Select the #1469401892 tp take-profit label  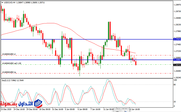(x=9, y=72)
